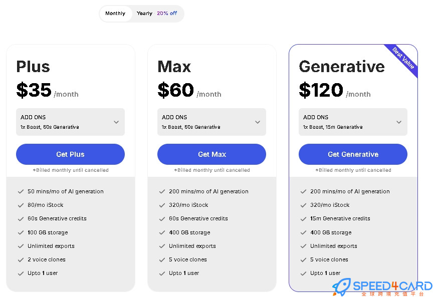
Task: Click checkmark beside Generative 15m Generative credits
Action: click(303, 219)
